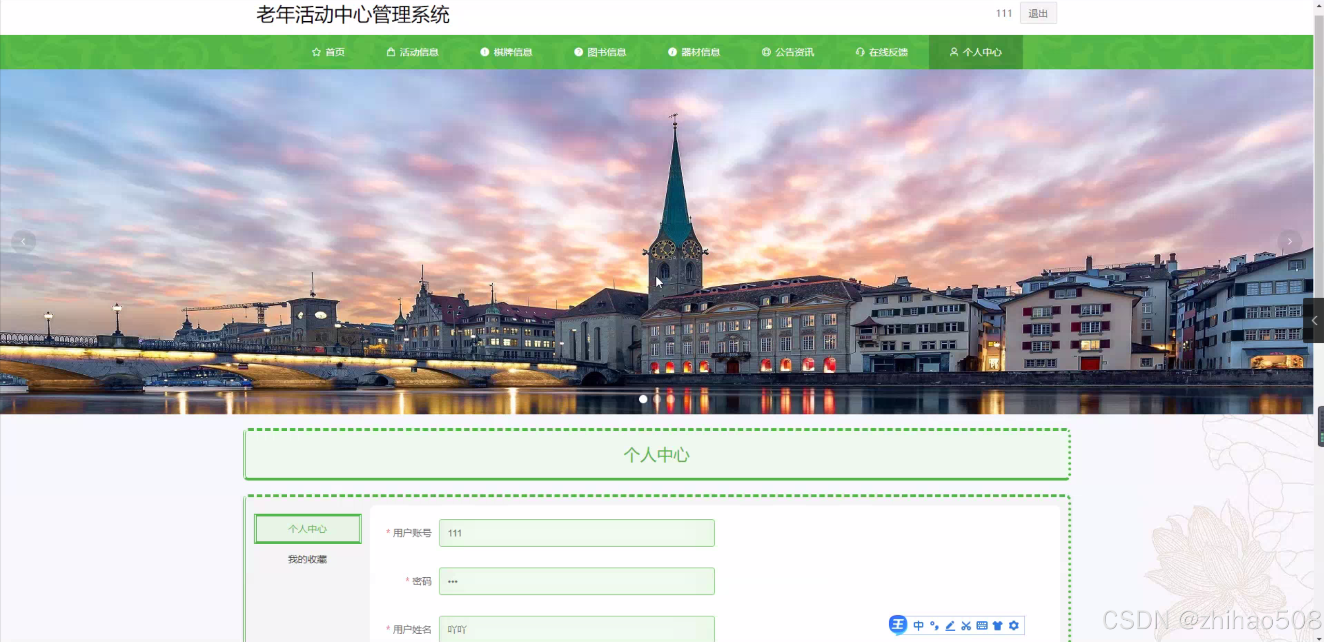Show previous banner slide arrow
This screenshot has width=1324, height=642.
click(23, 242)
